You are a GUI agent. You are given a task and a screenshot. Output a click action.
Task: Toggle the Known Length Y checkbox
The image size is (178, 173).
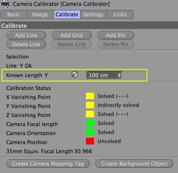pos(75,75)
